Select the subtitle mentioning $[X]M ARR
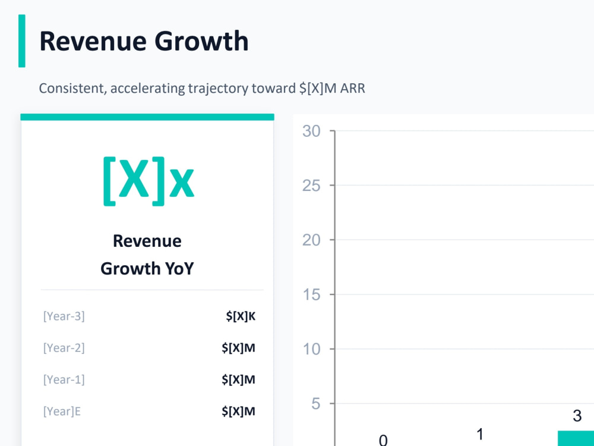Image resolution: width=594 pixels, height=446 pixels. (x=202, y=89)
